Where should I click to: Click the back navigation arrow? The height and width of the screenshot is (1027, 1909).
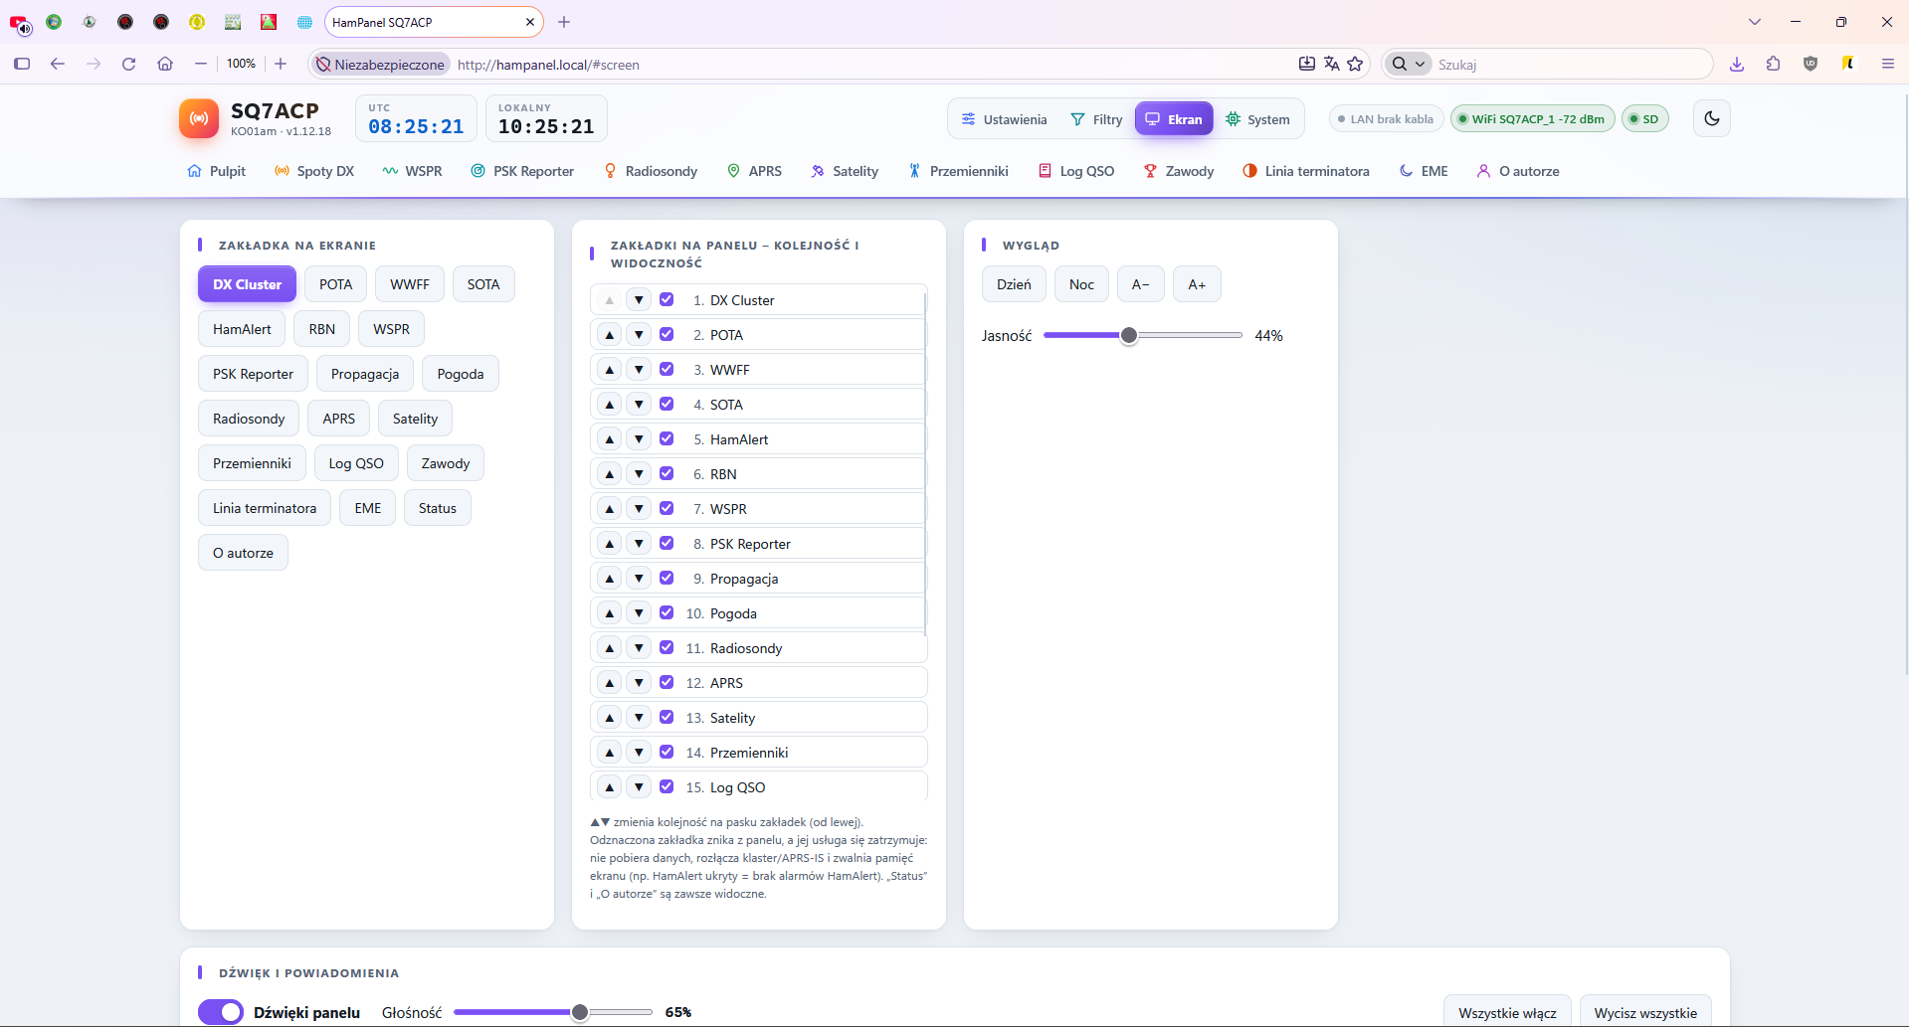pyautogui.click(x=58, y=64)
